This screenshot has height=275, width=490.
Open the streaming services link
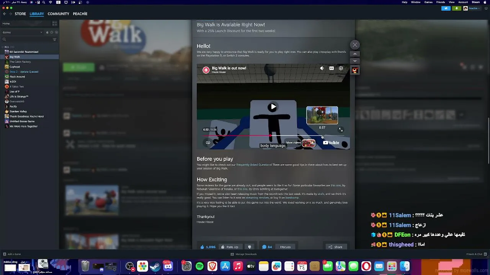tap(257, 198)
